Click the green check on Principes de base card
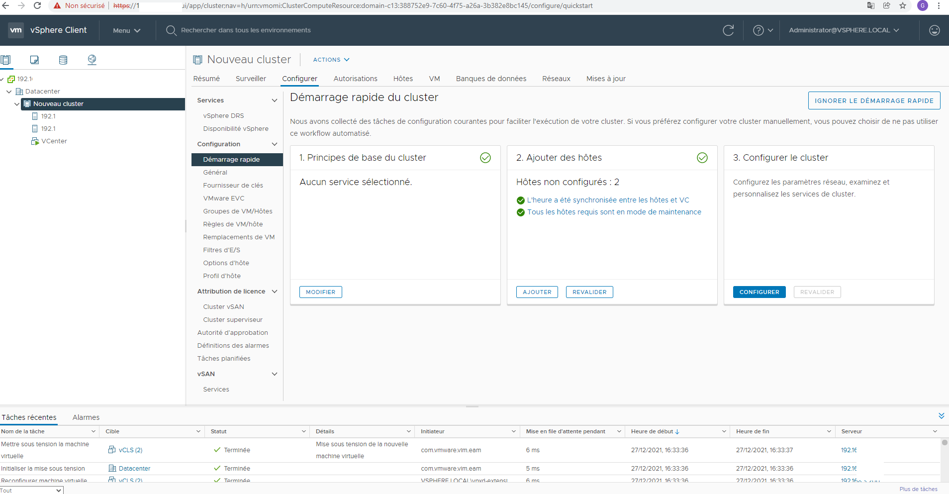Viewport: 949px width, 494px height. tap(485, 158)
